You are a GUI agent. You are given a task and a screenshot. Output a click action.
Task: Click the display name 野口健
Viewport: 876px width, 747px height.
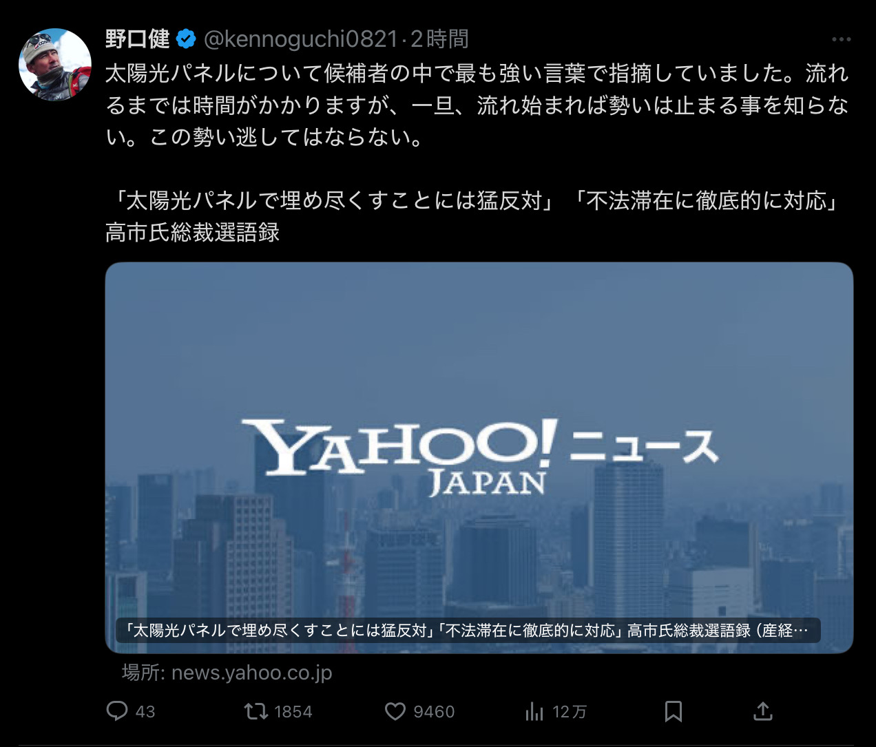(137, 39)
